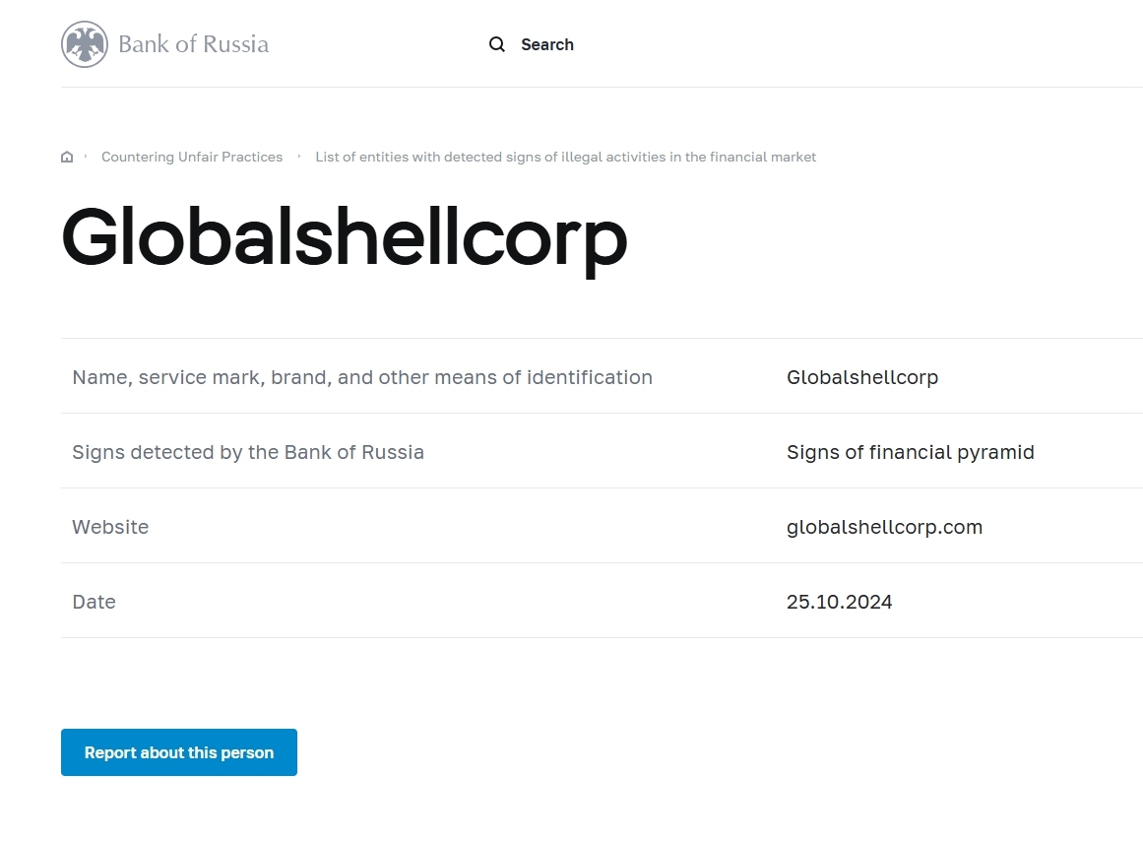Click the large Globalshellcorp page heading

point(344,237)
